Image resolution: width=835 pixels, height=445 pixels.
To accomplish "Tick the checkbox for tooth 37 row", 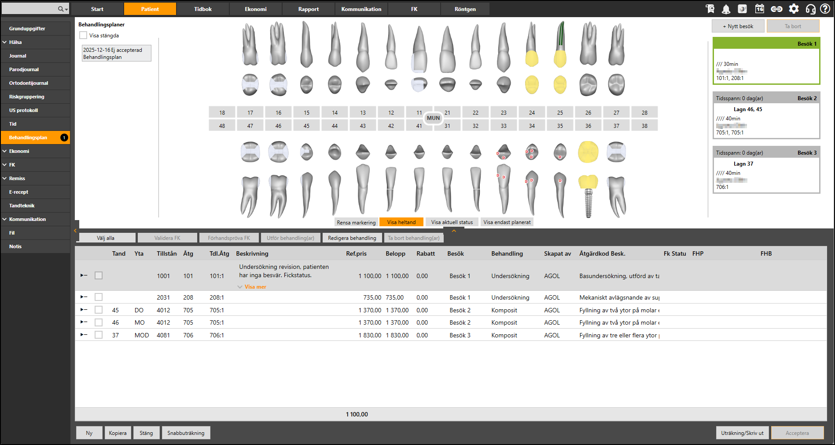I will tap(99, 335).
